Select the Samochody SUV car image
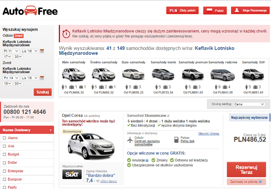This screenshot has height=189, width=271. click(253, 74)
